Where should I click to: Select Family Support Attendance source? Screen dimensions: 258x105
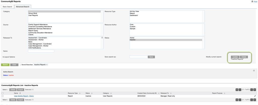tap(64, 25)
